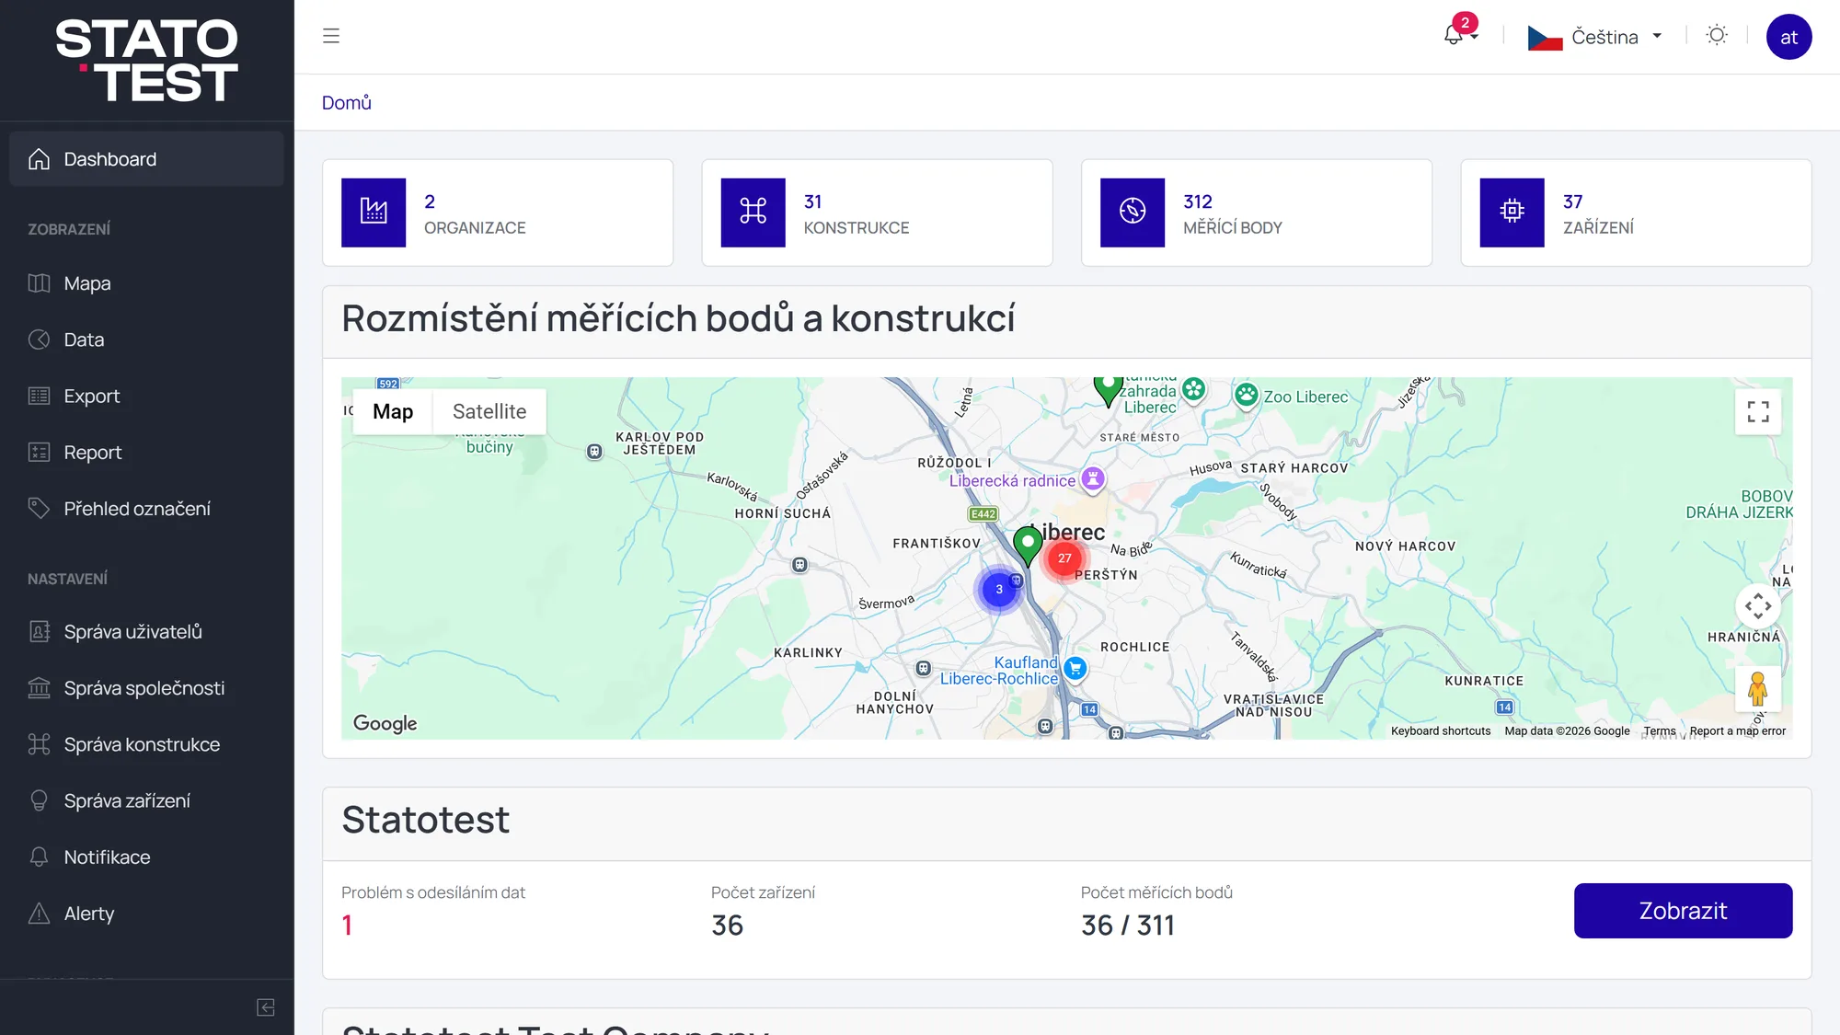Click the Dashboard home icon

click(39, 159)
